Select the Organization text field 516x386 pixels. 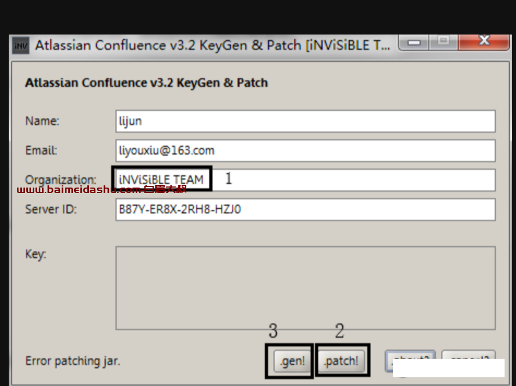pos(305,180)
